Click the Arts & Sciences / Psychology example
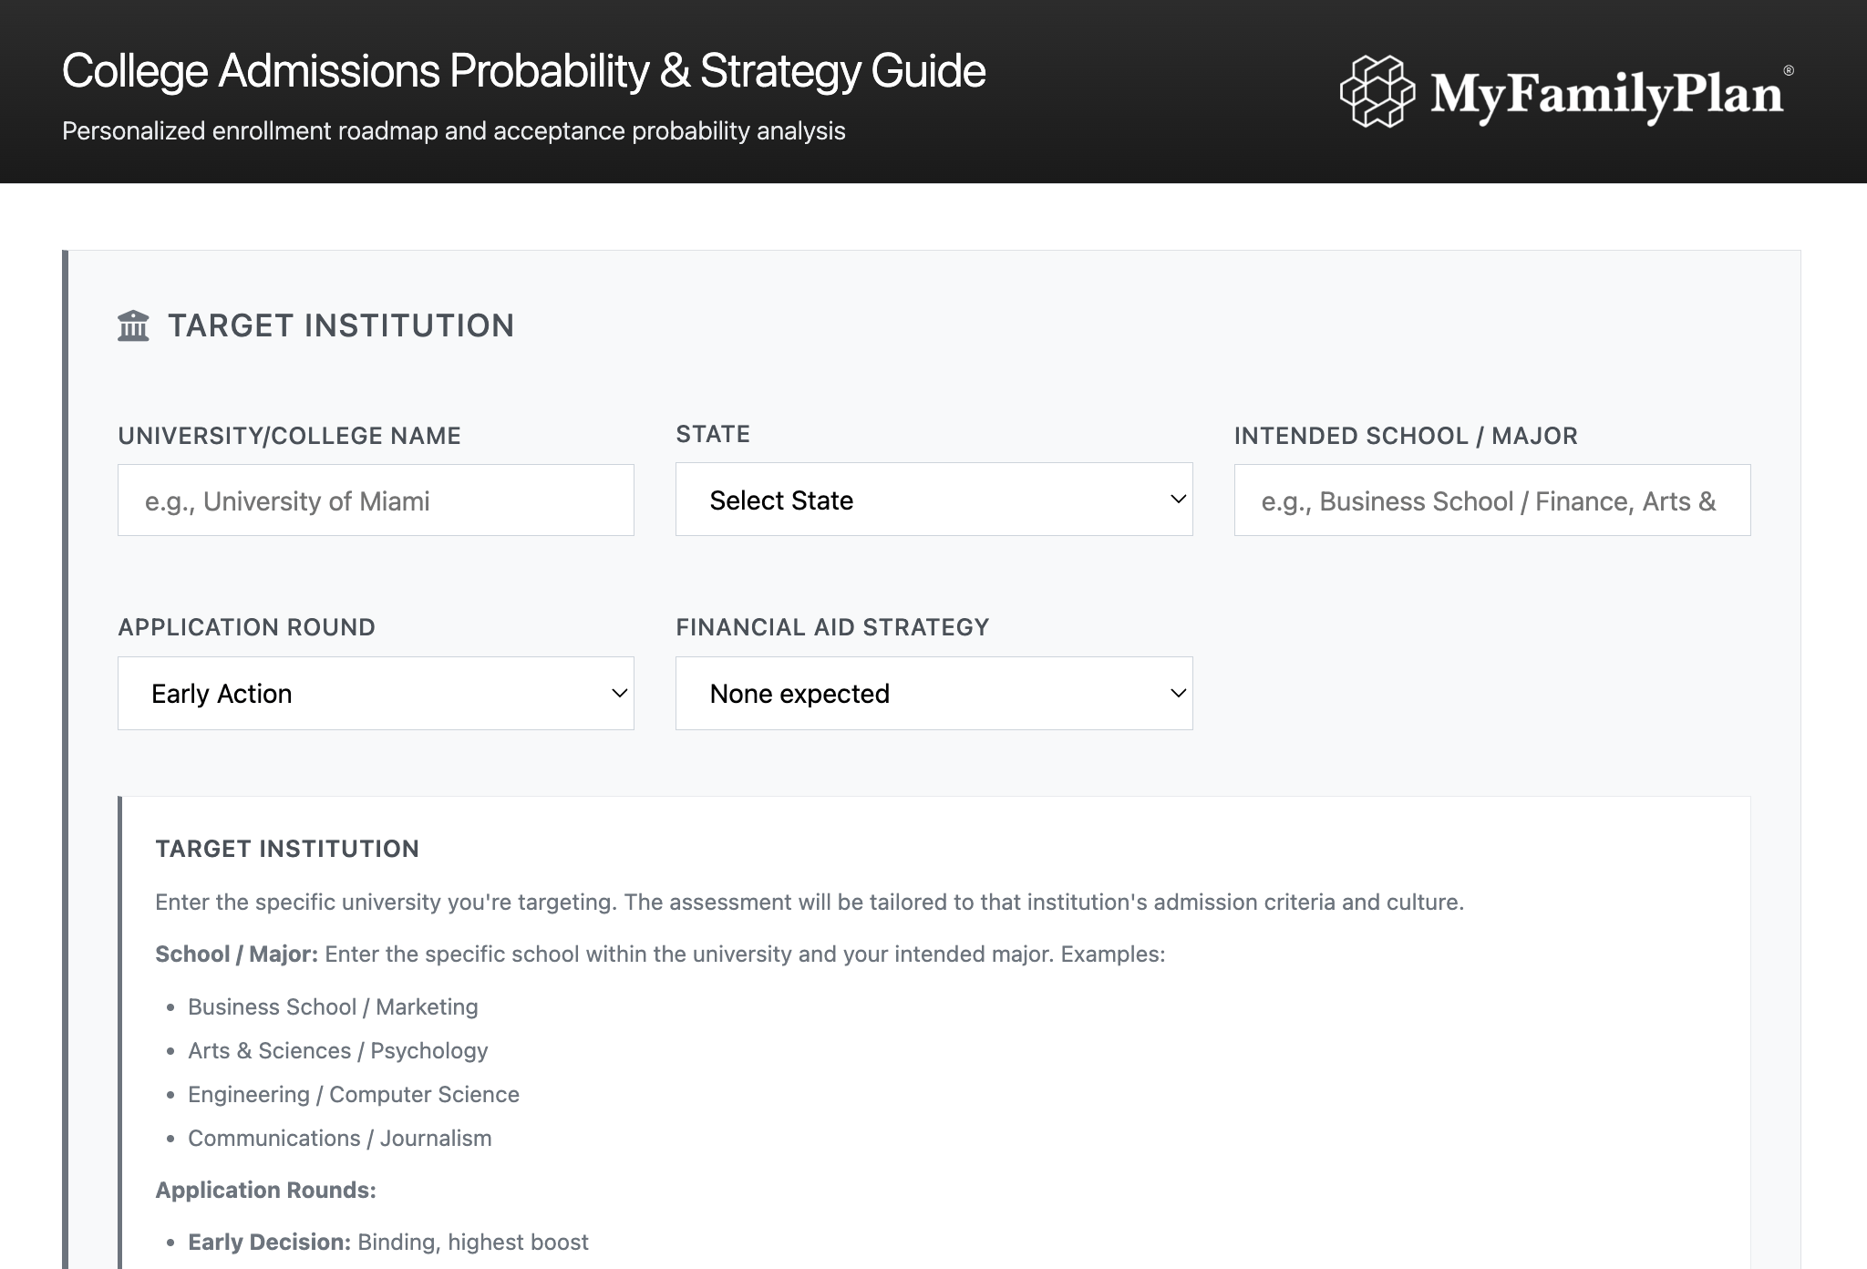 (337, 1050)
